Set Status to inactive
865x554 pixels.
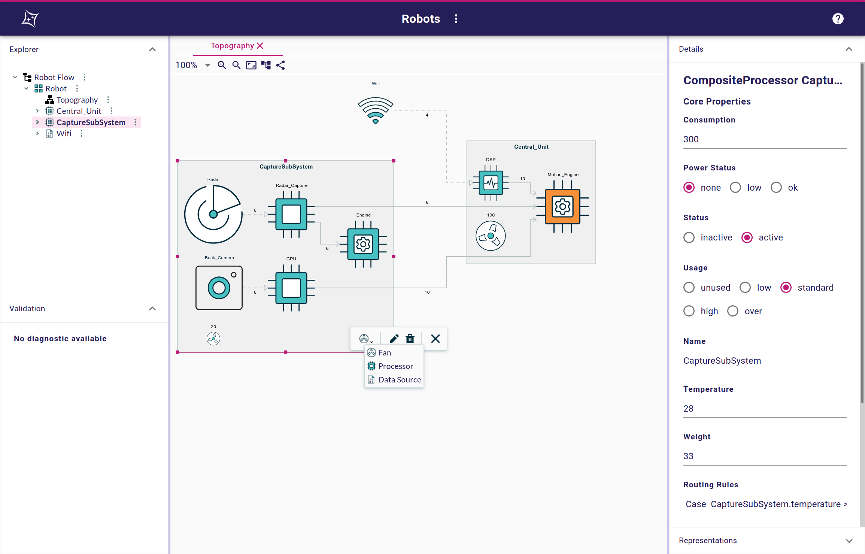[689, 237]
